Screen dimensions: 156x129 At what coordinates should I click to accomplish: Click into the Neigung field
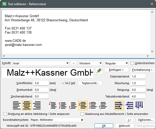138,90
